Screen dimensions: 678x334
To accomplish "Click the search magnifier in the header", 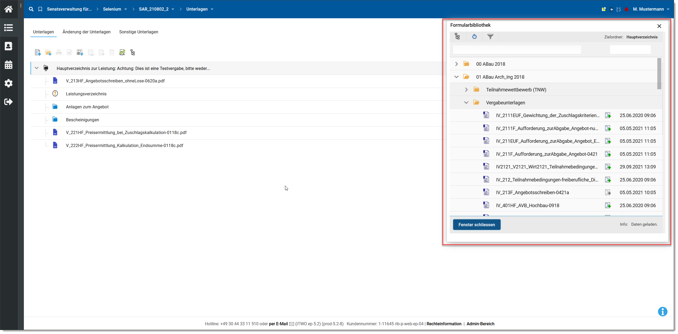I will 31,9.
